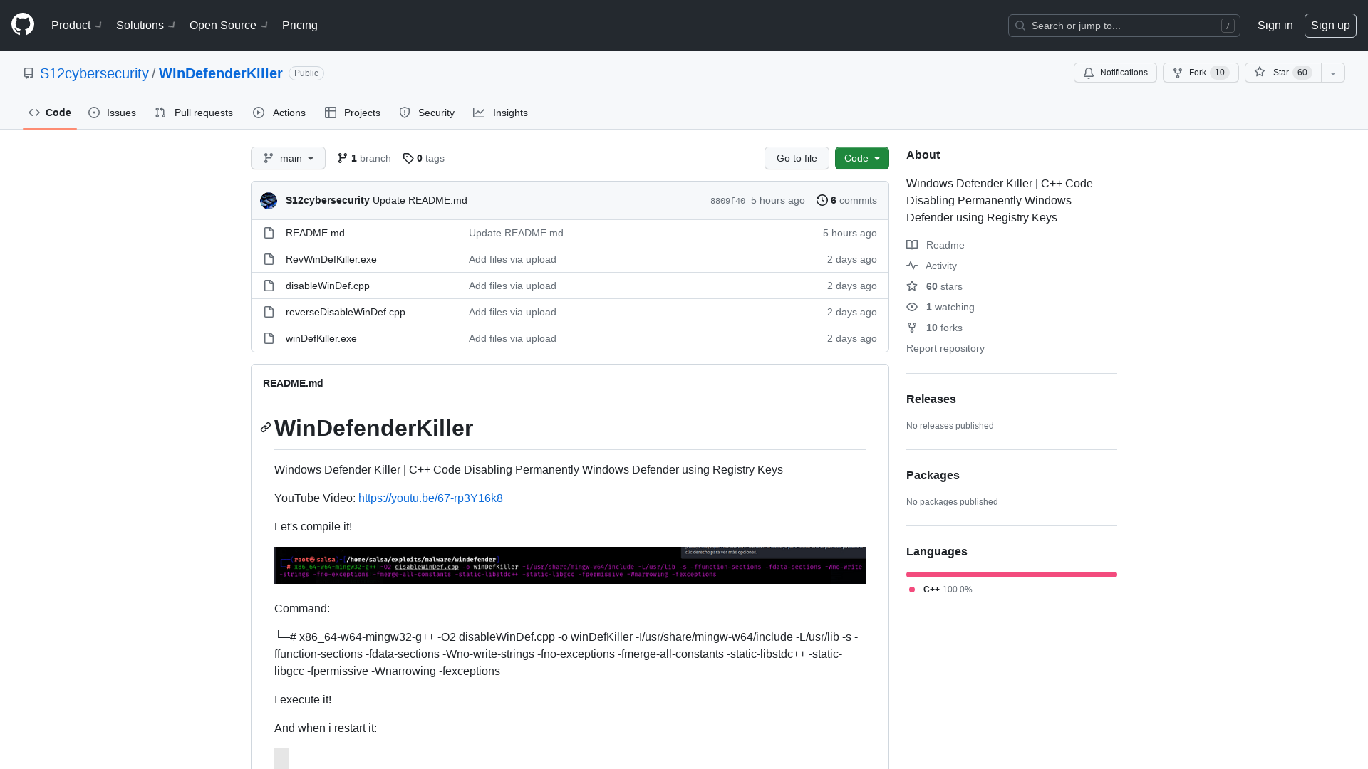Click the file icon beside reverseDisableWinDef.cpp
Image resolution: width=1368 pixels, height=769 pixels.
click(269, 312)
